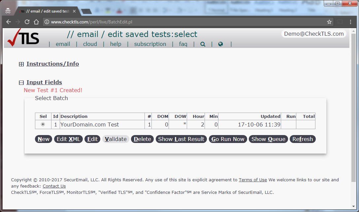Click the New button
The width and height of the screenshot is (359, 212).
tap(44, 139)
